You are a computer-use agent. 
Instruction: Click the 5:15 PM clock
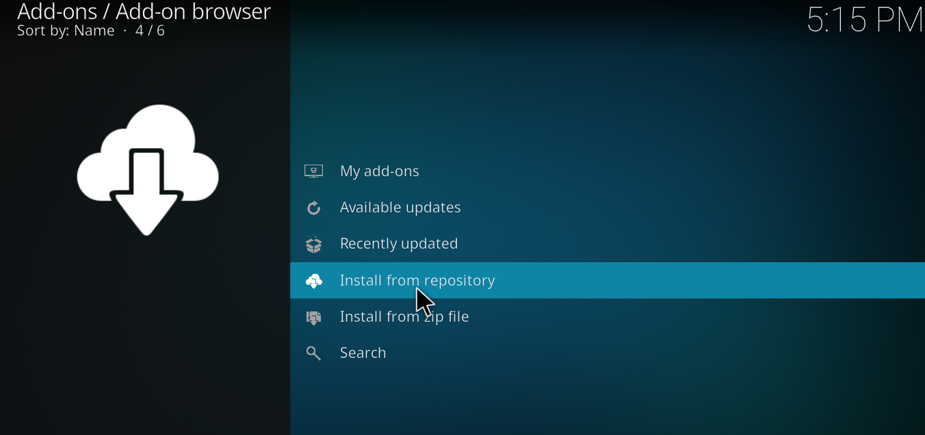click(x=865, y=19)
